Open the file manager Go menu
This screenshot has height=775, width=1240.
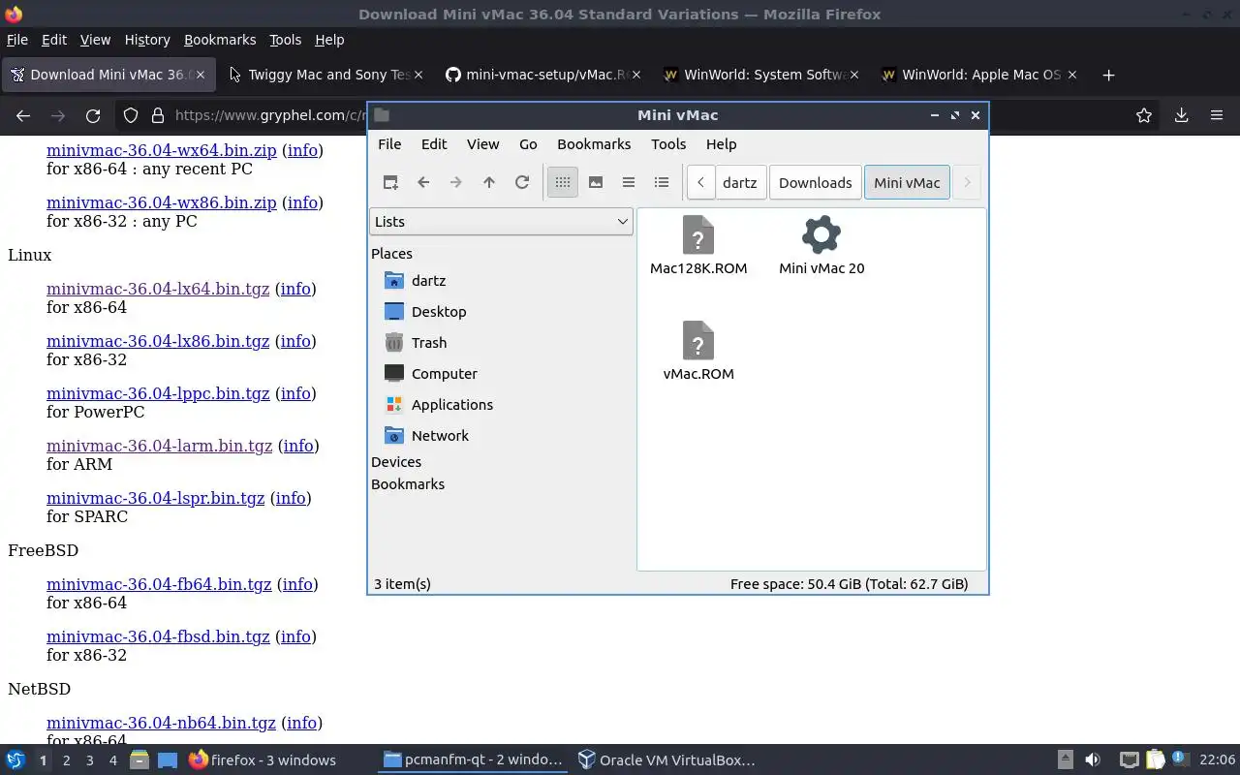coord(528,143)
